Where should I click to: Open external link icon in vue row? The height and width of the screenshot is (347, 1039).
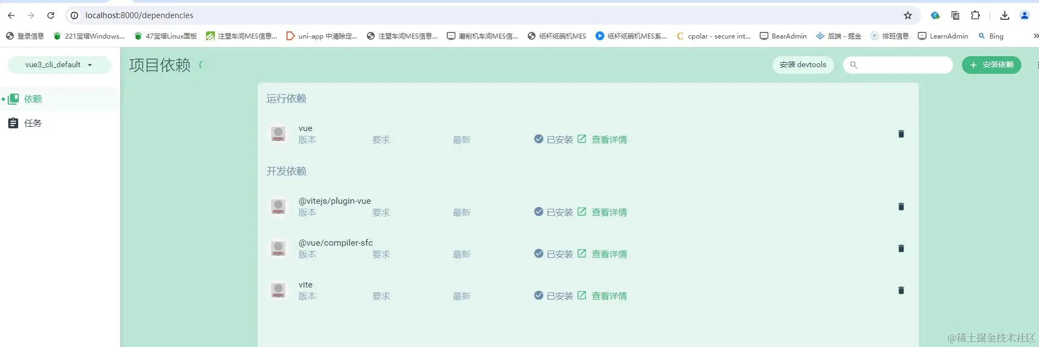[582, 139]
